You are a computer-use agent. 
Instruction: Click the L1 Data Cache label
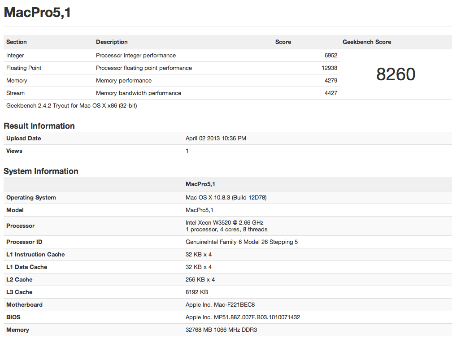(x=26, y=267)
